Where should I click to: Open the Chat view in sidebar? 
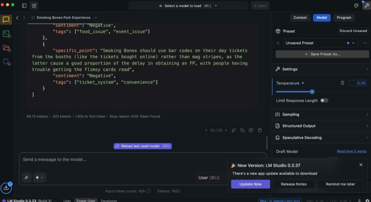pos(6,20)
